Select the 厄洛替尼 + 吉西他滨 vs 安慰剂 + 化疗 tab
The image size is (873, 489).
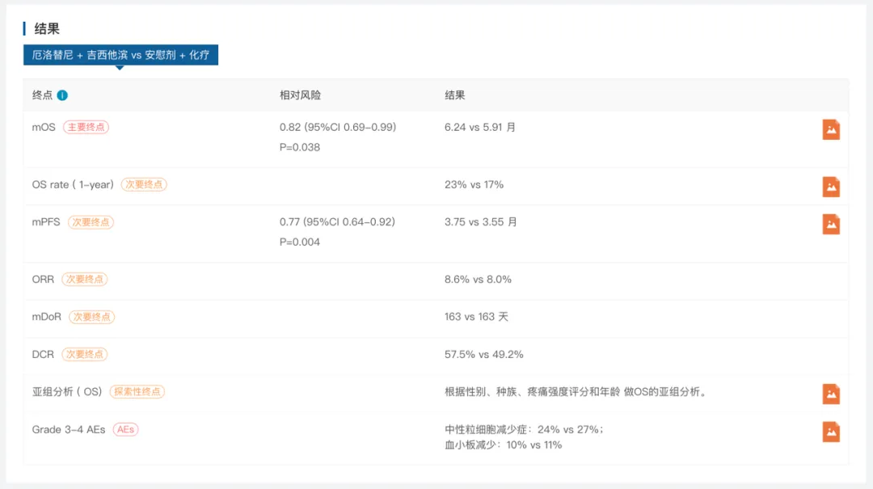point(120,55)
